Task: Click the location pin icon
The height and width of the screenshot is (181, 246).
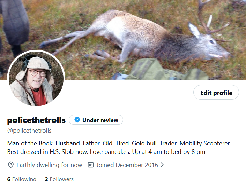Action: pos(11,165)
